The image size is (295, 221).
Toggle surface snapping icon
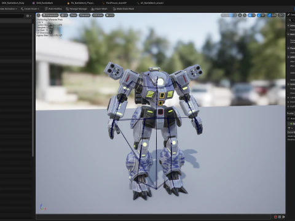[245, 15]
